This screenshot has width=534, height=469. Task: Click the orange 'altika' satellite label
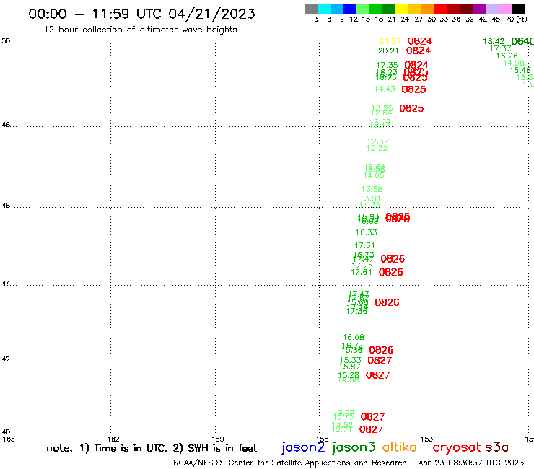tap(399, 447)
